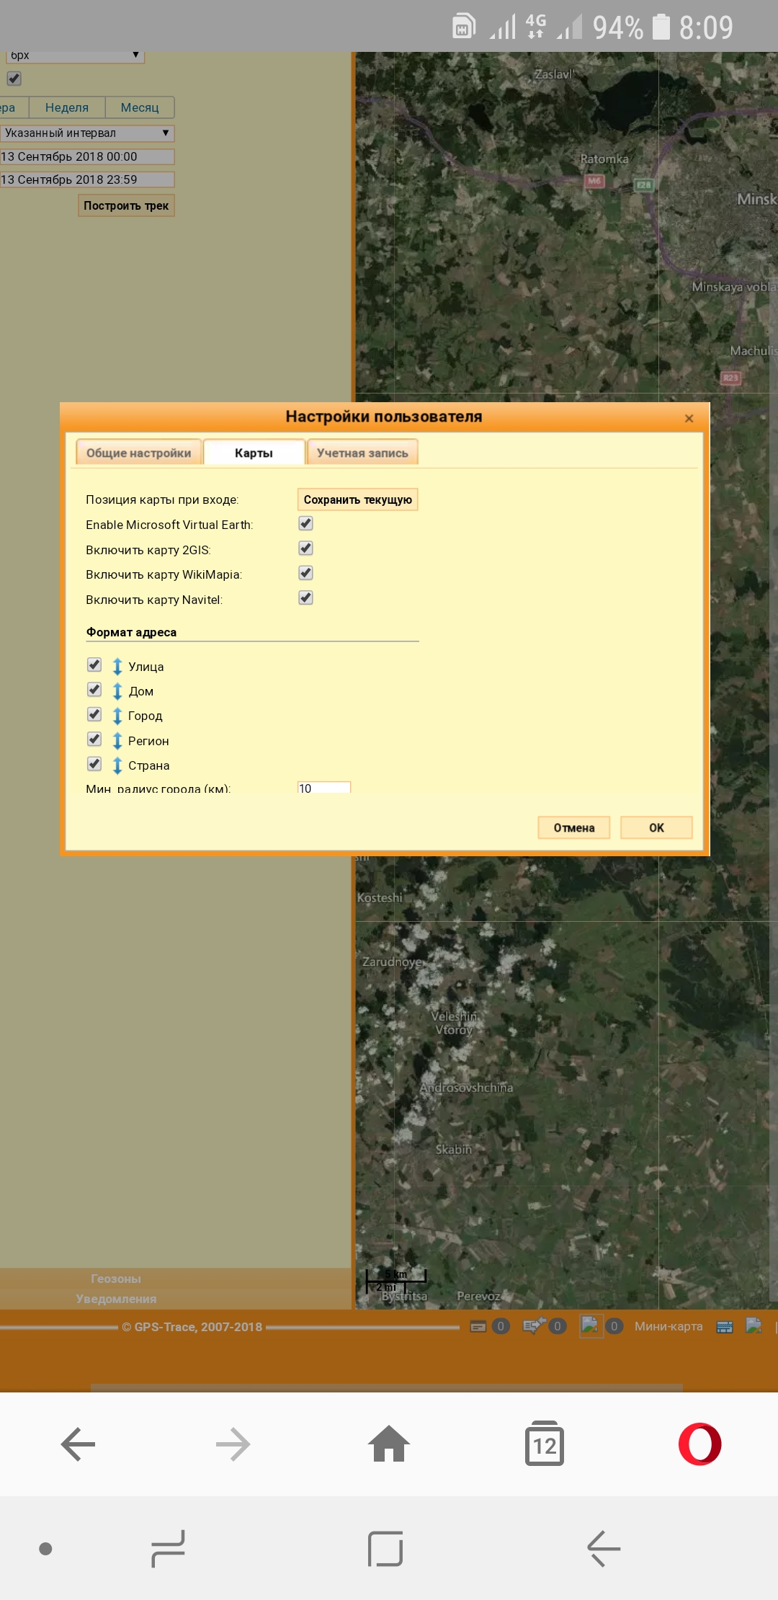Tap the browser home icon
778x1600 pixels.
point(389,1444)
